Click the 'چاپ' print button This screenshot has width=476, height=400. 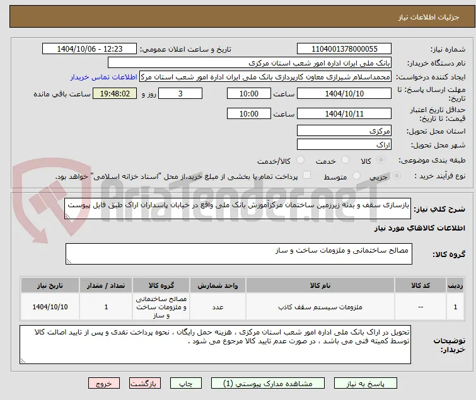click(x=186, y=383)
